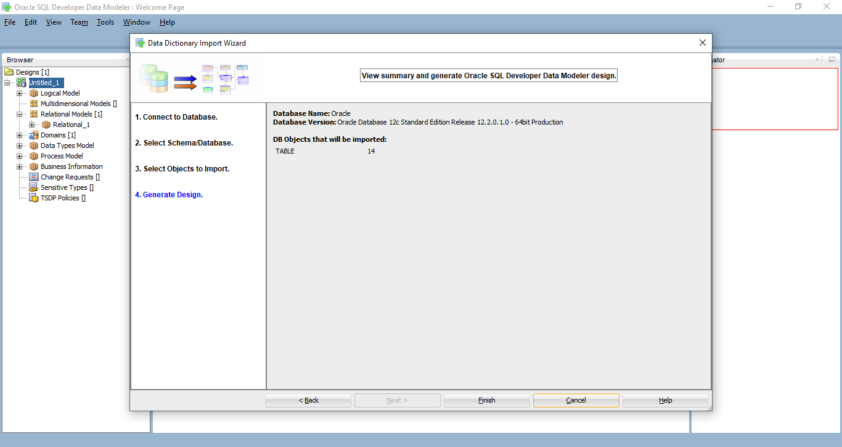Click the Sensitive Types icon

(34, 187)
